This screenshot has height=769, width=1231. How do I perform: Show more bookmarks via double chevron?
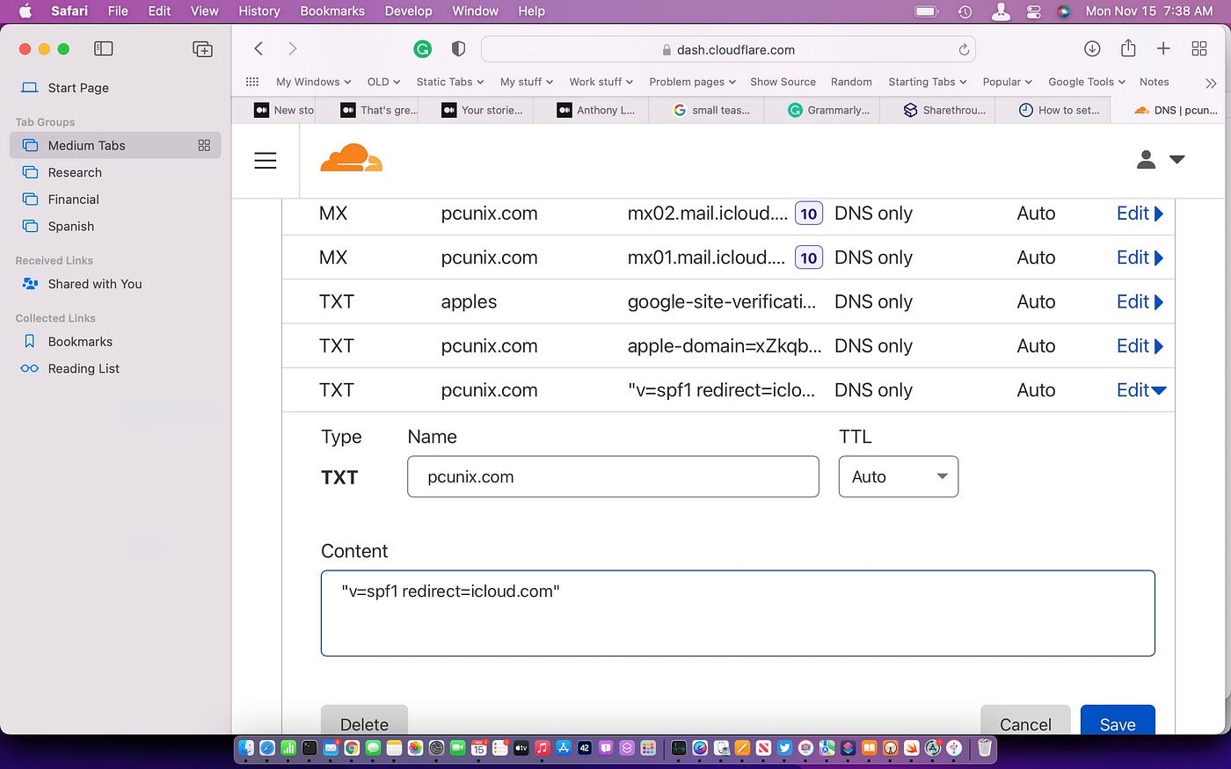point(1211,83)
